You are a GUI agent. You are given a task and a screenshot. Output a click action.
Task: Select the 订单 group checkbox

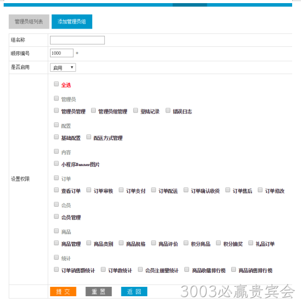pos(56,178)
